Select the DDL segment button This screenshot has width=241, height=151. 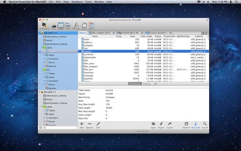tap(155, 84)
